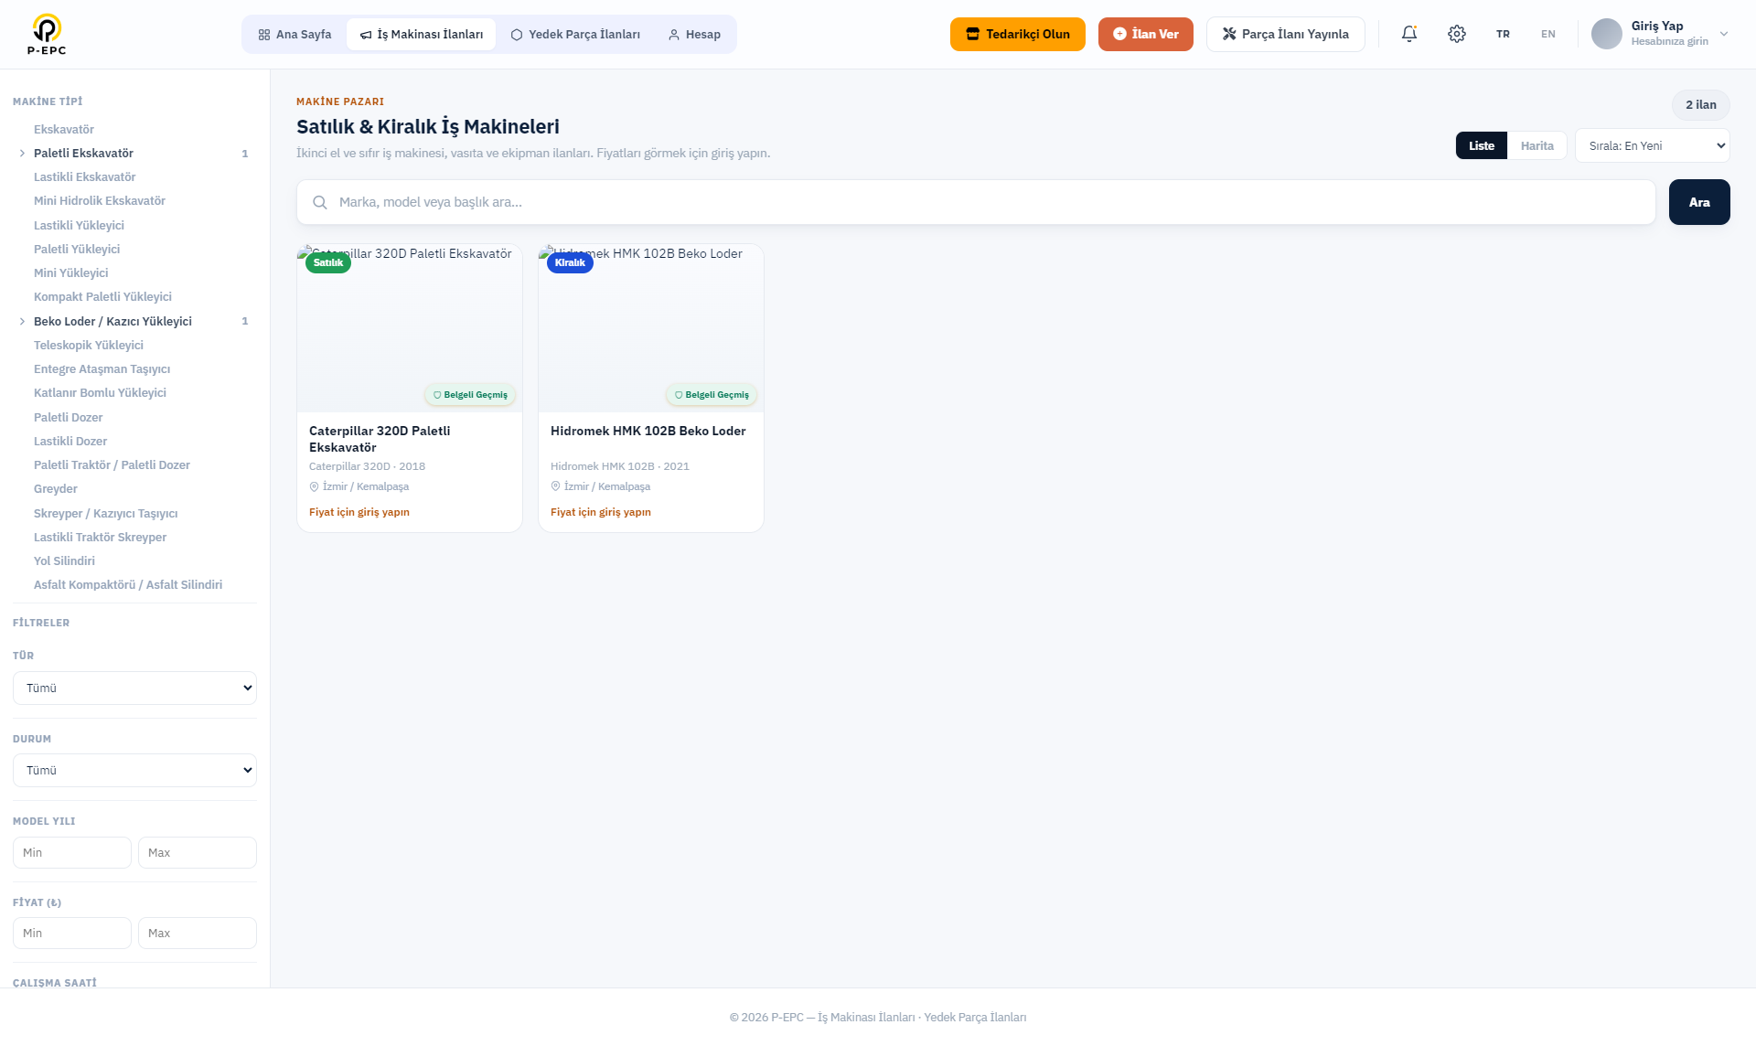Select Lastikli Traktör Skreyper type
Viewport: 1756px width, 1046px height.
[100, 538]
